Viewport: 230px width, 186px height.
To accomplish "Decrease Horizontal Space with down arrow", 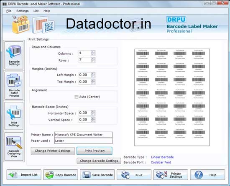I will [x=93, y=114].
